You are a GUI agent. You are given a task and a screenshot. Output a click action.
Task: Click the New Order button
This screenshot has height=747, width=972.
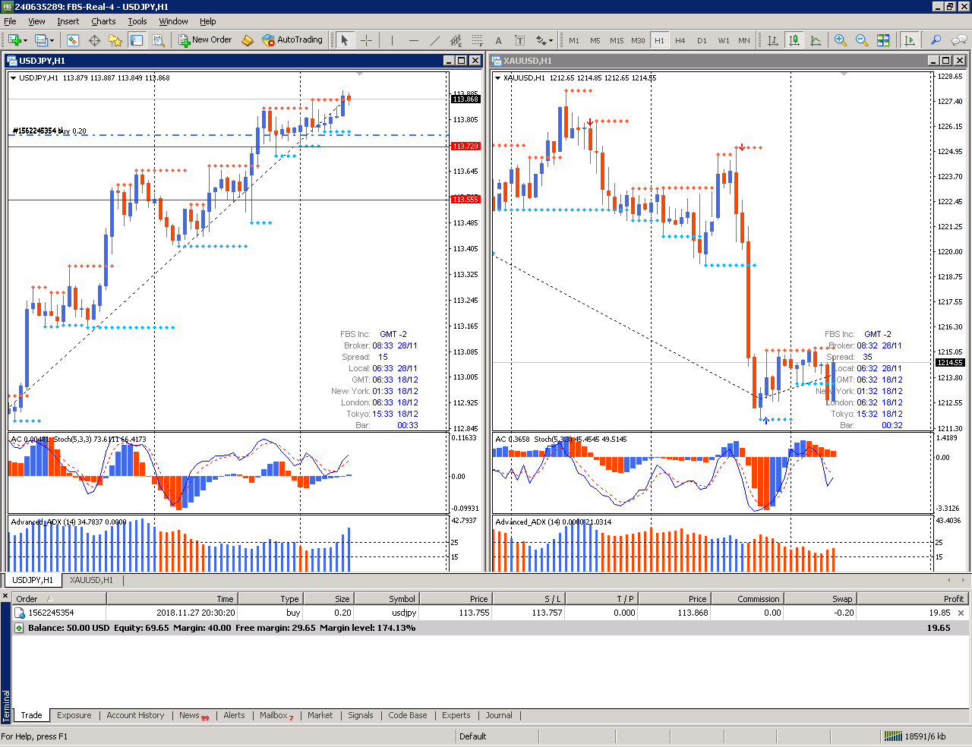coord(205,39)
